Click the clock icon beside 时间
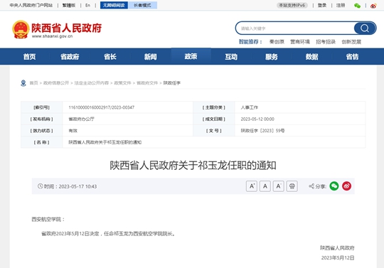 coord(40,186)
